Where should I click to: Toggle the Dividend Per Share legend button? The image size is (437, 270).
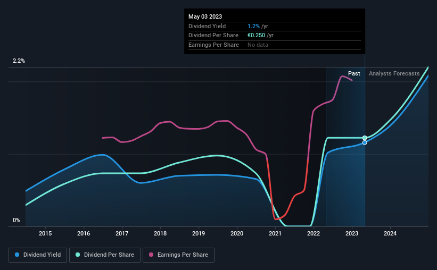click(105, 255)
